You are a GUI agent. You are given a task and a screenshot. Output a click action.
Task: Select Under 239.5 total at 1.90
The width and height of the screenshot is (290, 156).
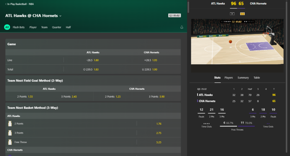(x=149, y=69)
